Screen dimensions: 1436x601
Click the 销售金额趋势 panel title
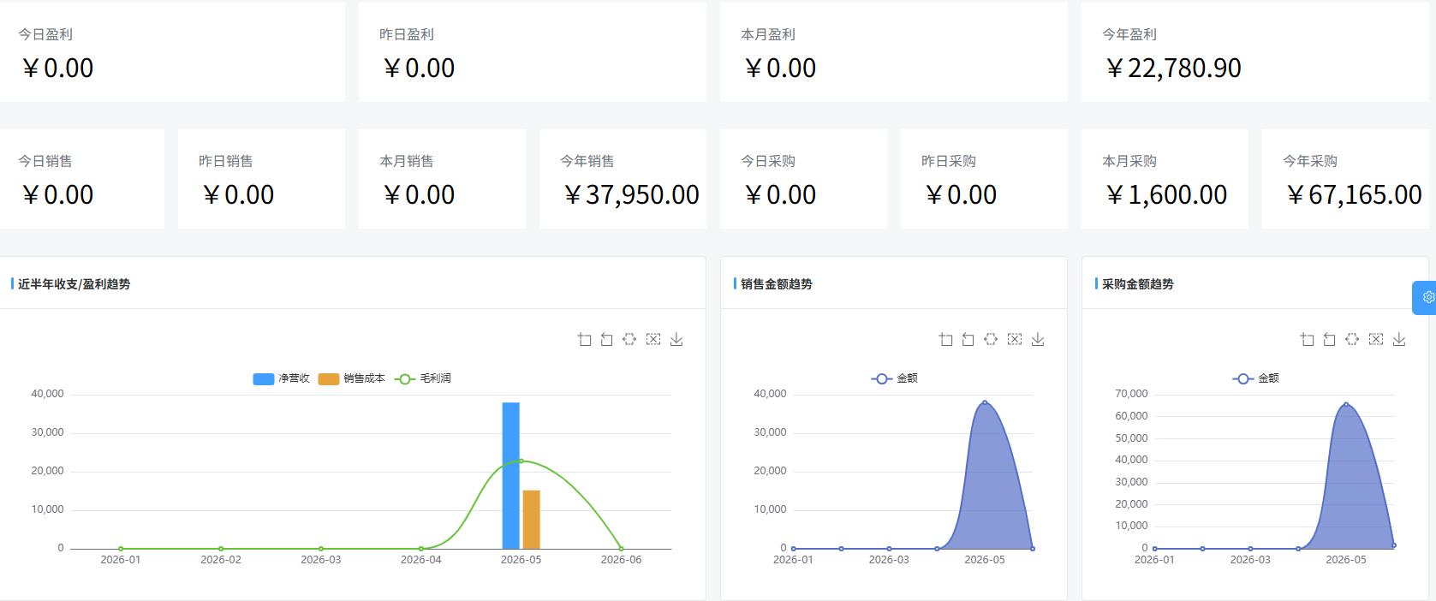click(777, 284)
